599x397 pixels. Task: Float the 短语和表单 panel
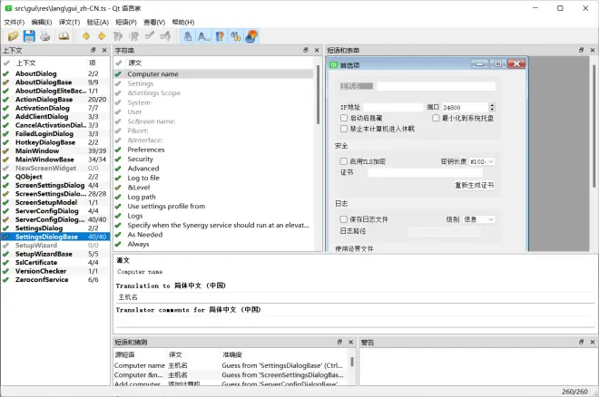click(582, 50)
